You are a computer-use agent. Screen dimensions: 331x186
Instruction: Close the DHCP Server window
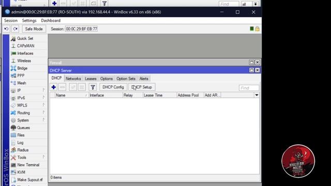tap(258, 70)
